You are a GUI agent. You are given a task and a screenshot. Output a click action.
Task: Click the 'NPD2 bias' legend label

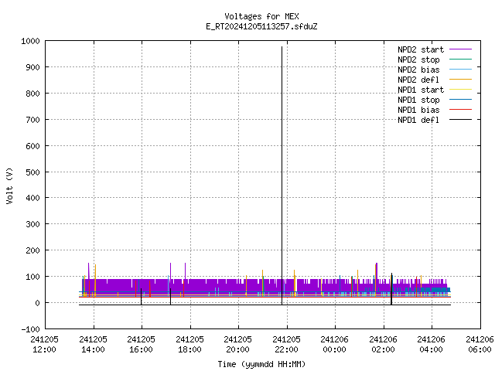pos(418,70)
